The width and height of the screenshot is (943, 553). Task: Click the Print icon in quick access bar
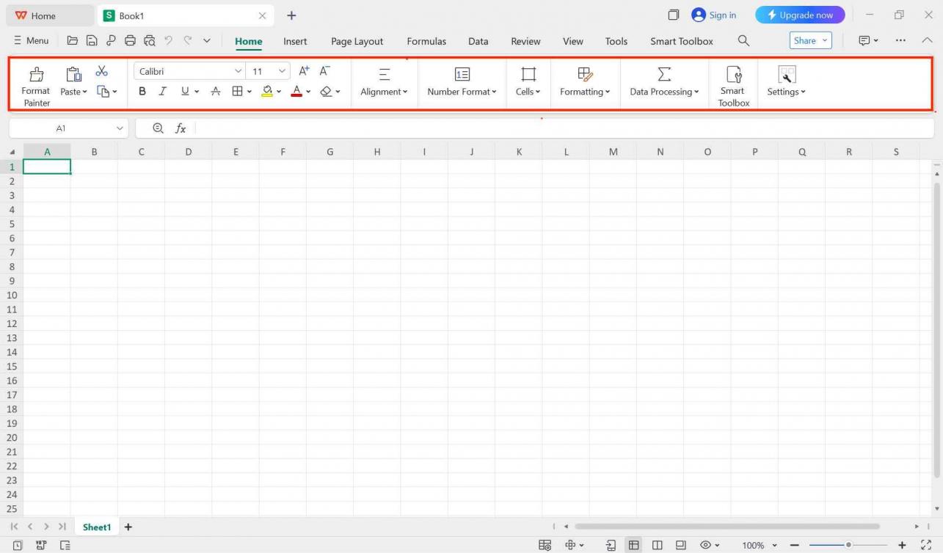point(130,41)
